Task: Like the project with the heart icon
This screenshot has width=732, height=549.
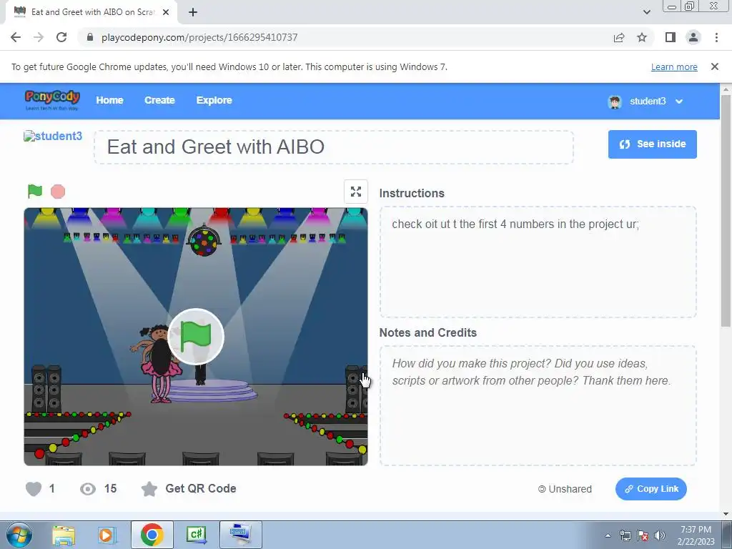Action: click(x=34, y=489)
